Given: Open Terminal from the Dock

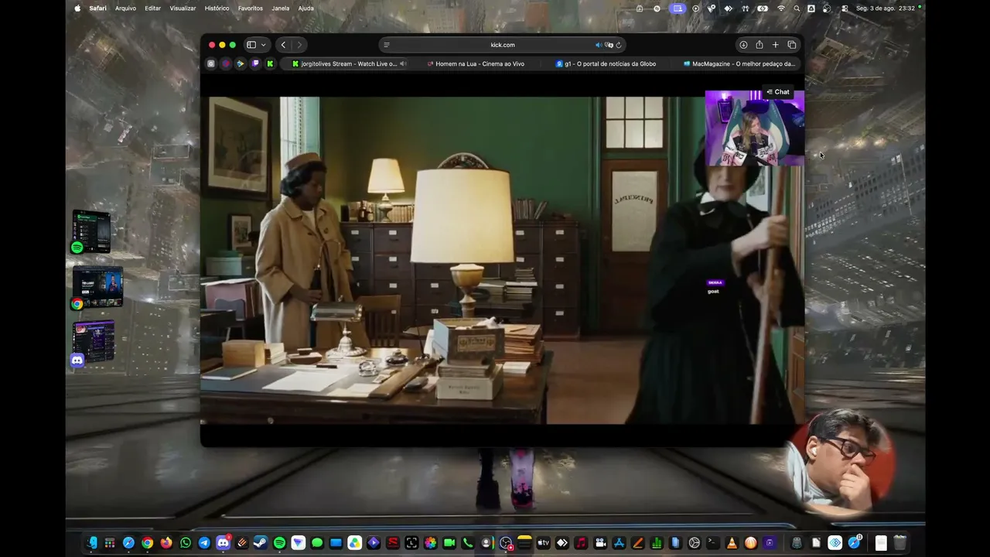Looking at the screenshot, I should point(713,543).
